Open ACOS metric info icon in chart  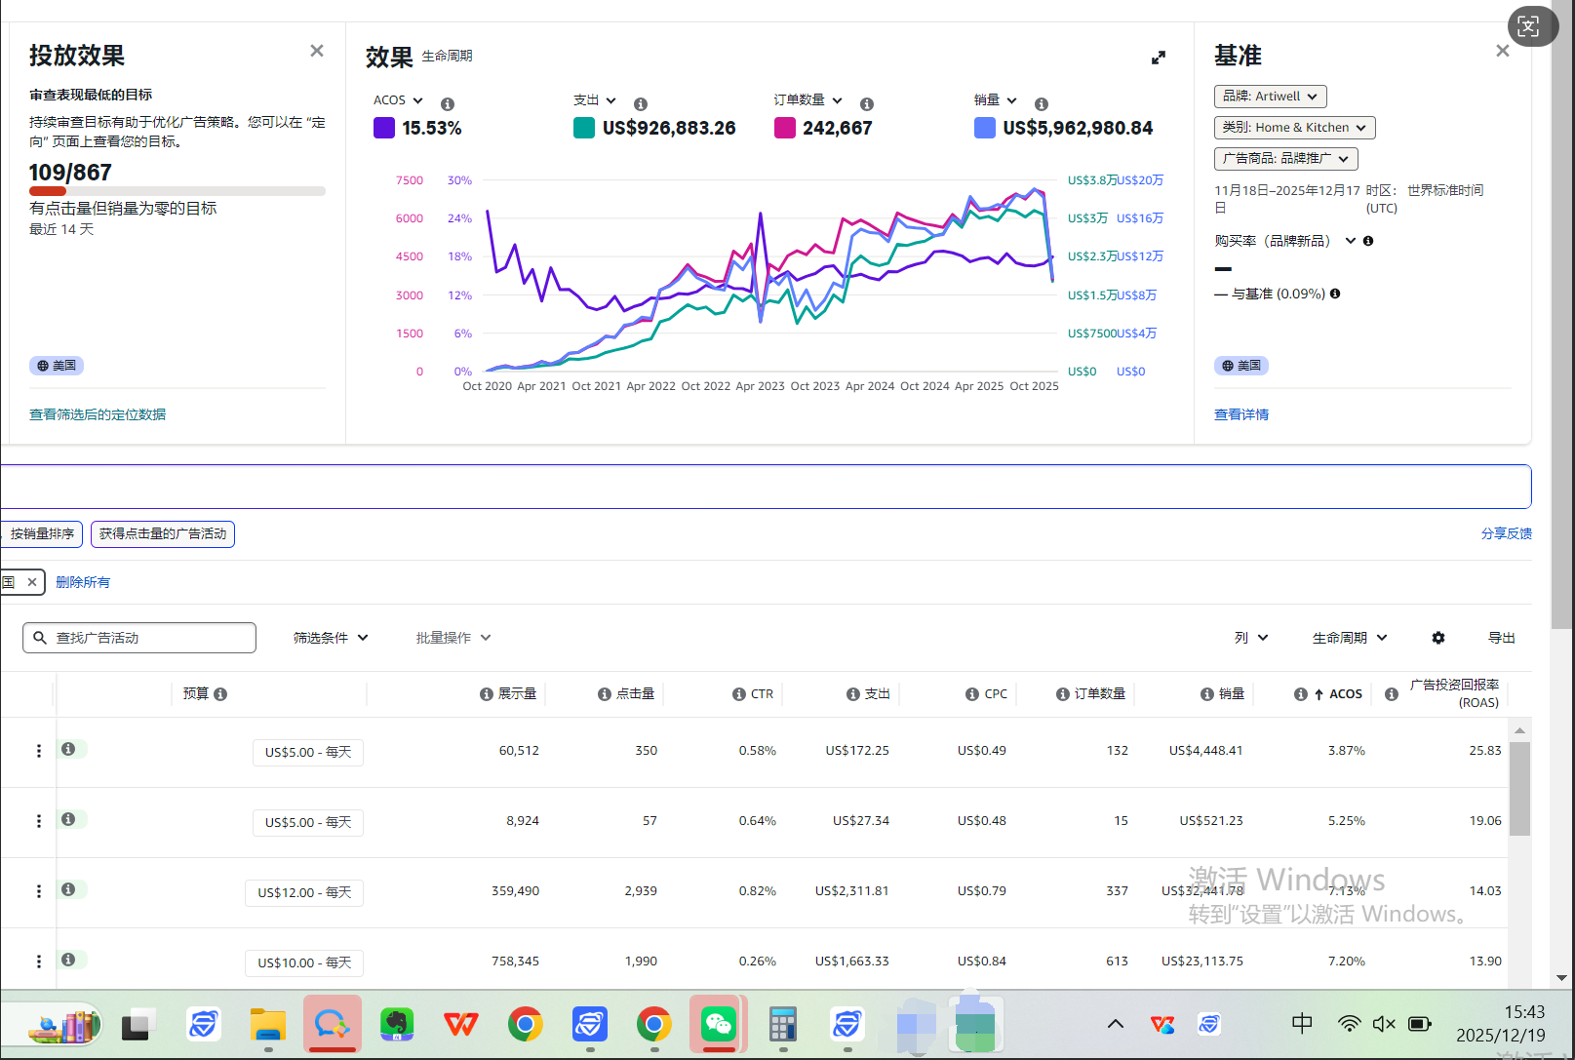pyautogui.click(x=448, y=104)
